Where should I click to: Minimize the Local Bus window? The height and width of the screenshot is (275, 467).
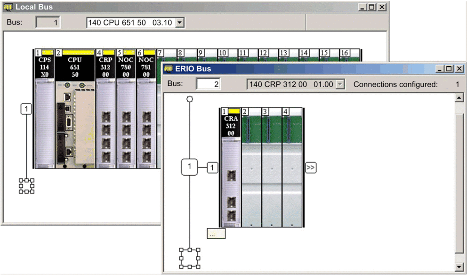coord(362,7)
